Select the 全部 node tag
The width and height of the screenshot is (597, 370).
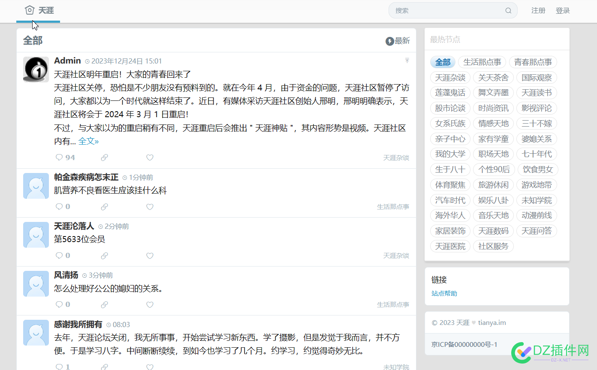(x=443, y=62)
